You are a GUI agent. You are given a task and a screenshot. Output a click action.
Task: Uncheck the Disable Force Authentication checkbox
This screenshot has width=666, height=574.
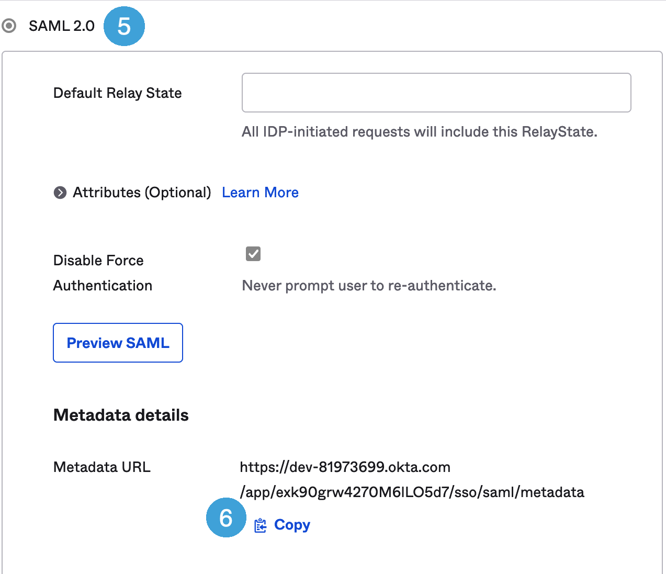253,254
